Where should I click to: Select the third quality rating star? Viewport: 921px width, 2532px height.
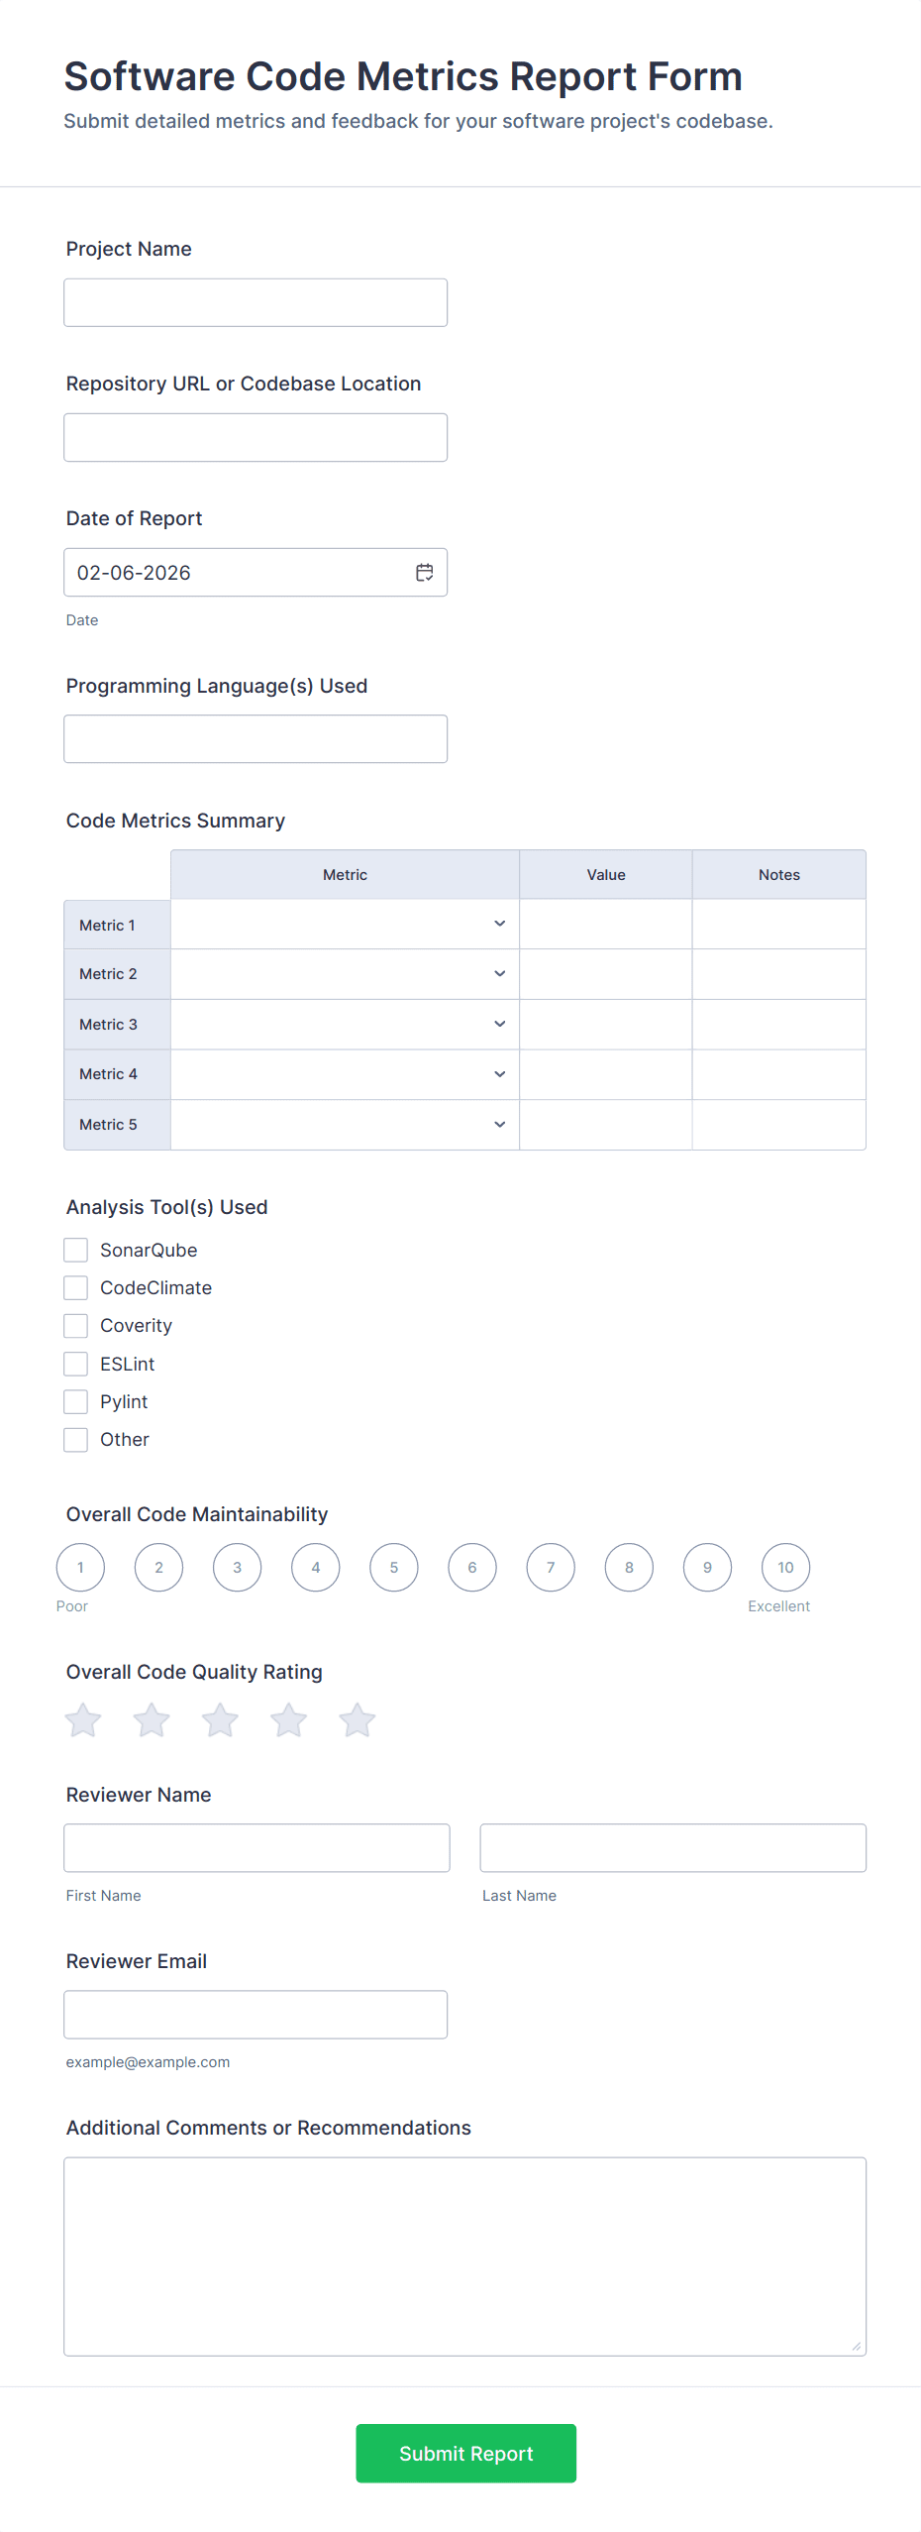pos(220,1720)
